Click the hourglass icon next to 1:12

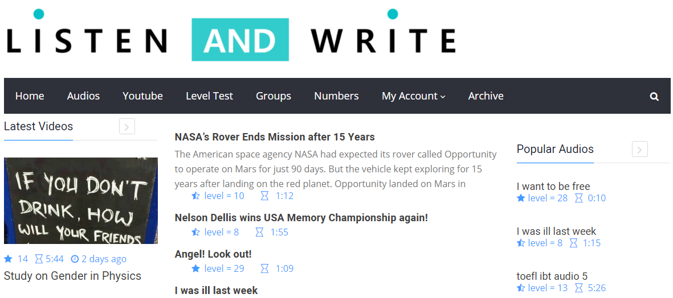click(264, 196)
